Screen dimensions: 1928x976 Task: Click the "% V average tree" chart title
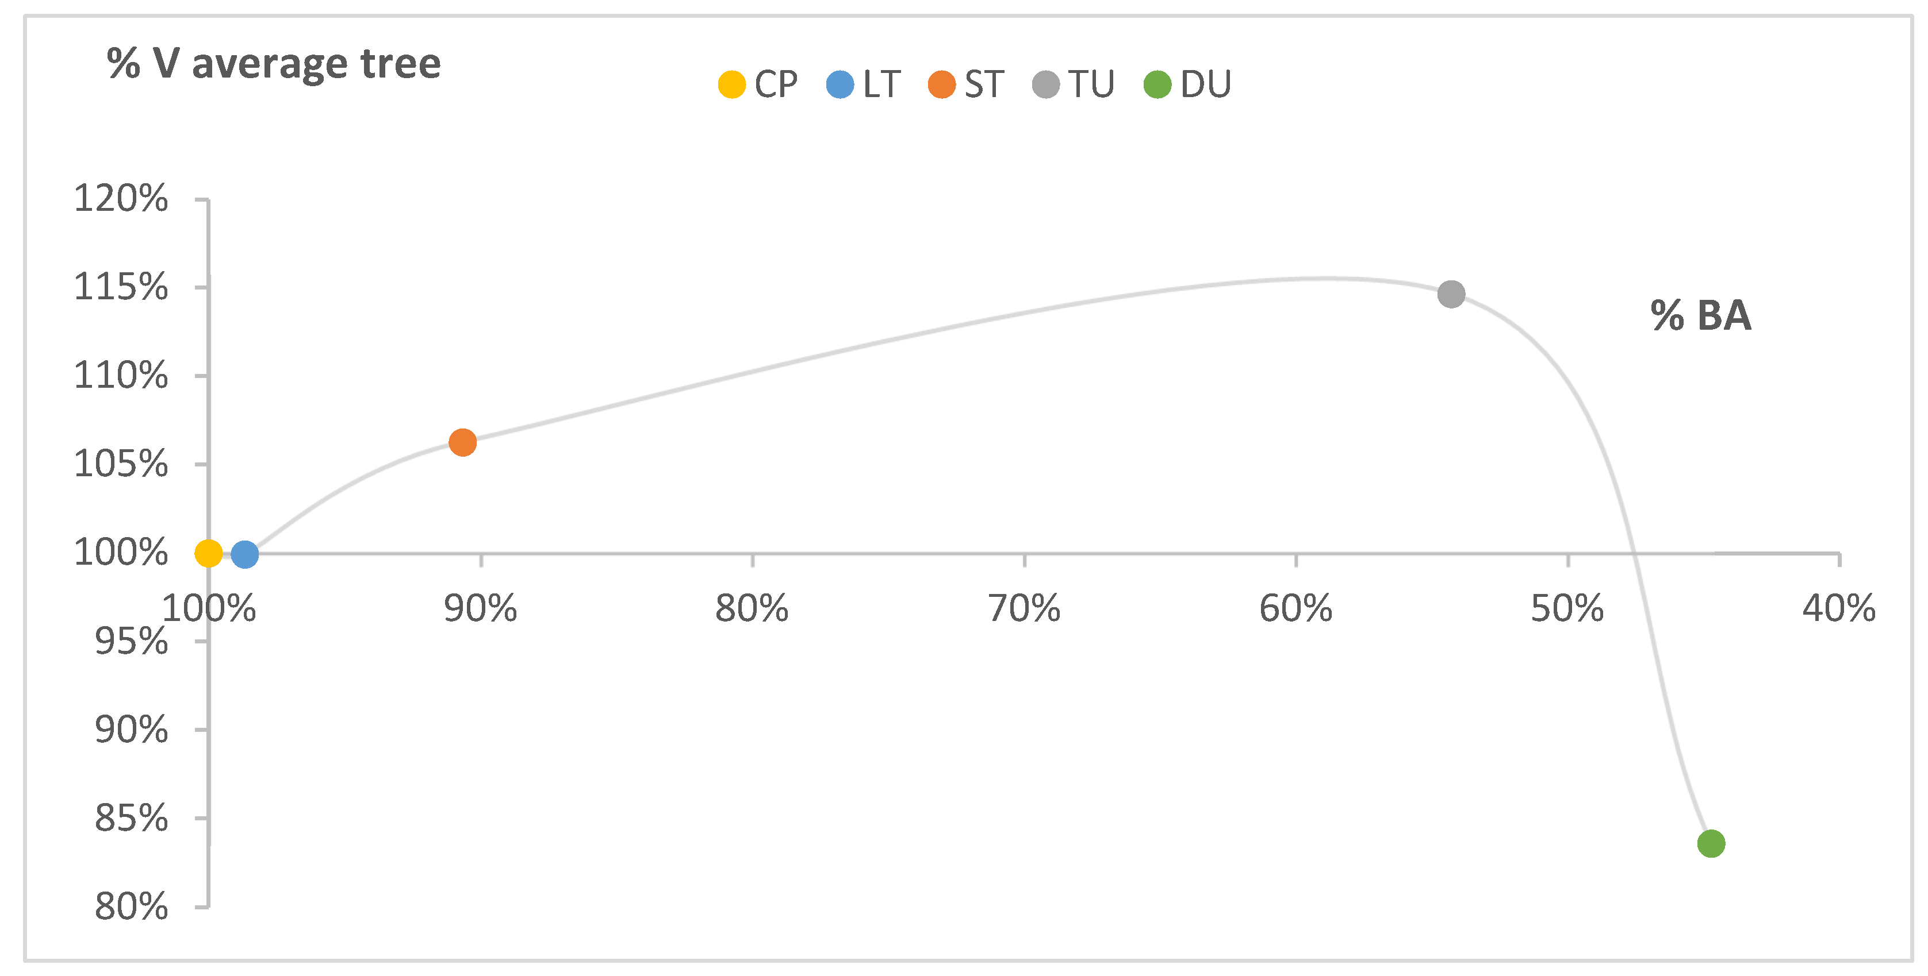point(274,64)
